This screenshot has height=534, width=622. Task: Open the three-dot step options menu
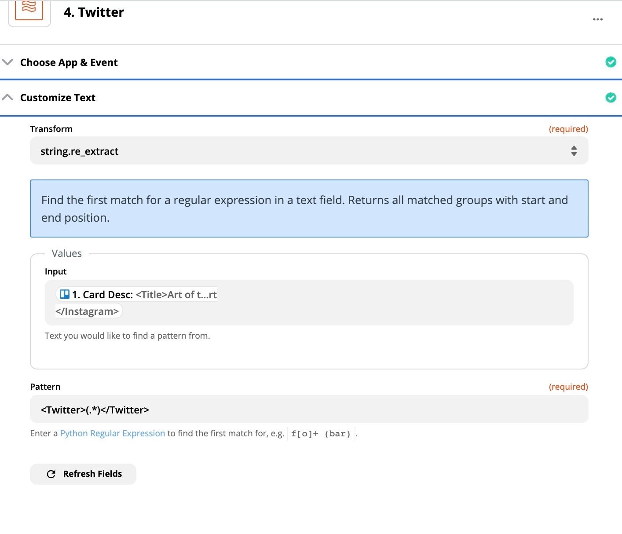coord(597,19)
